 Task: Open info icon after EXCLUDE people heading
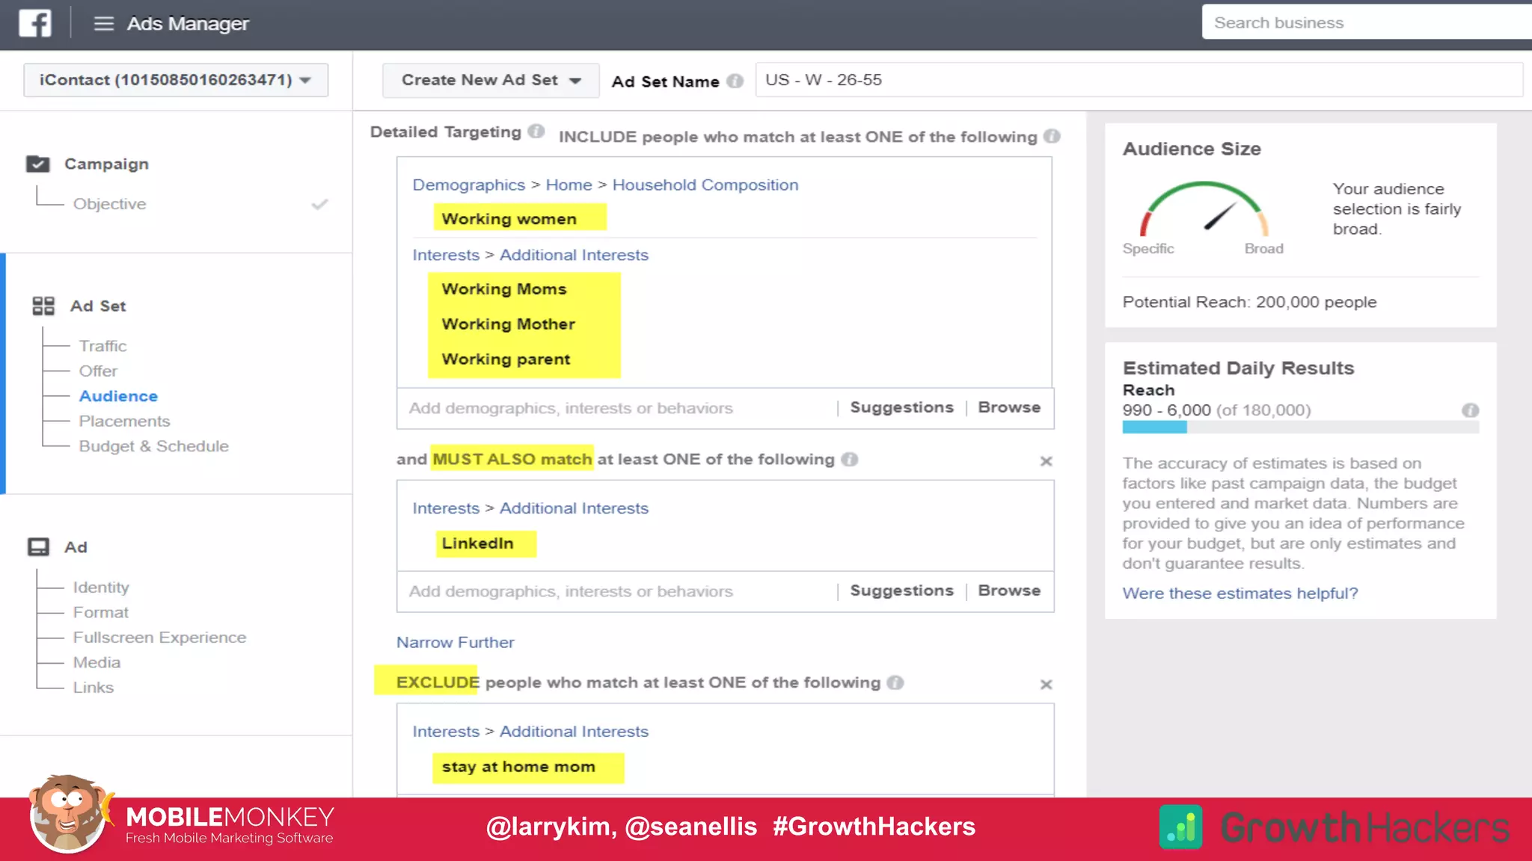pyautogui.click(x=895, y=682)
